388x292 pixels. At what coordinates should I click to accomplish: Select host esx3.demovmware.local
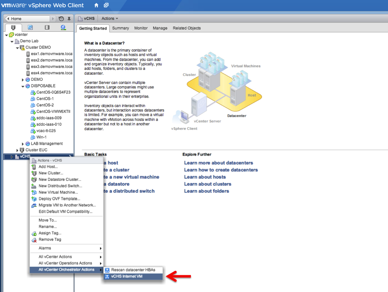point(52,67)
